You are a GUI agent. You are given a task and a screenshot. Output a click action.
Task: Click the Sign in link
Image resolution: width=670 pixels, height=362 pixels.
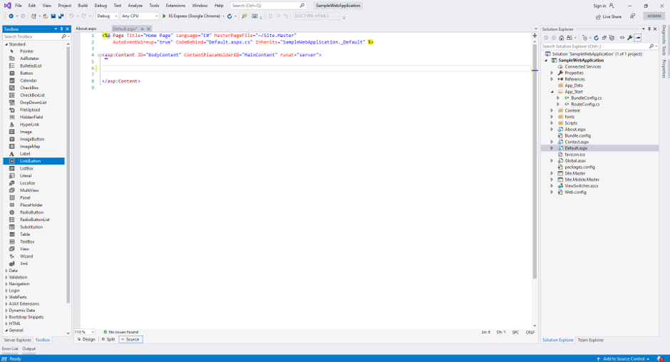coord(599,6)
